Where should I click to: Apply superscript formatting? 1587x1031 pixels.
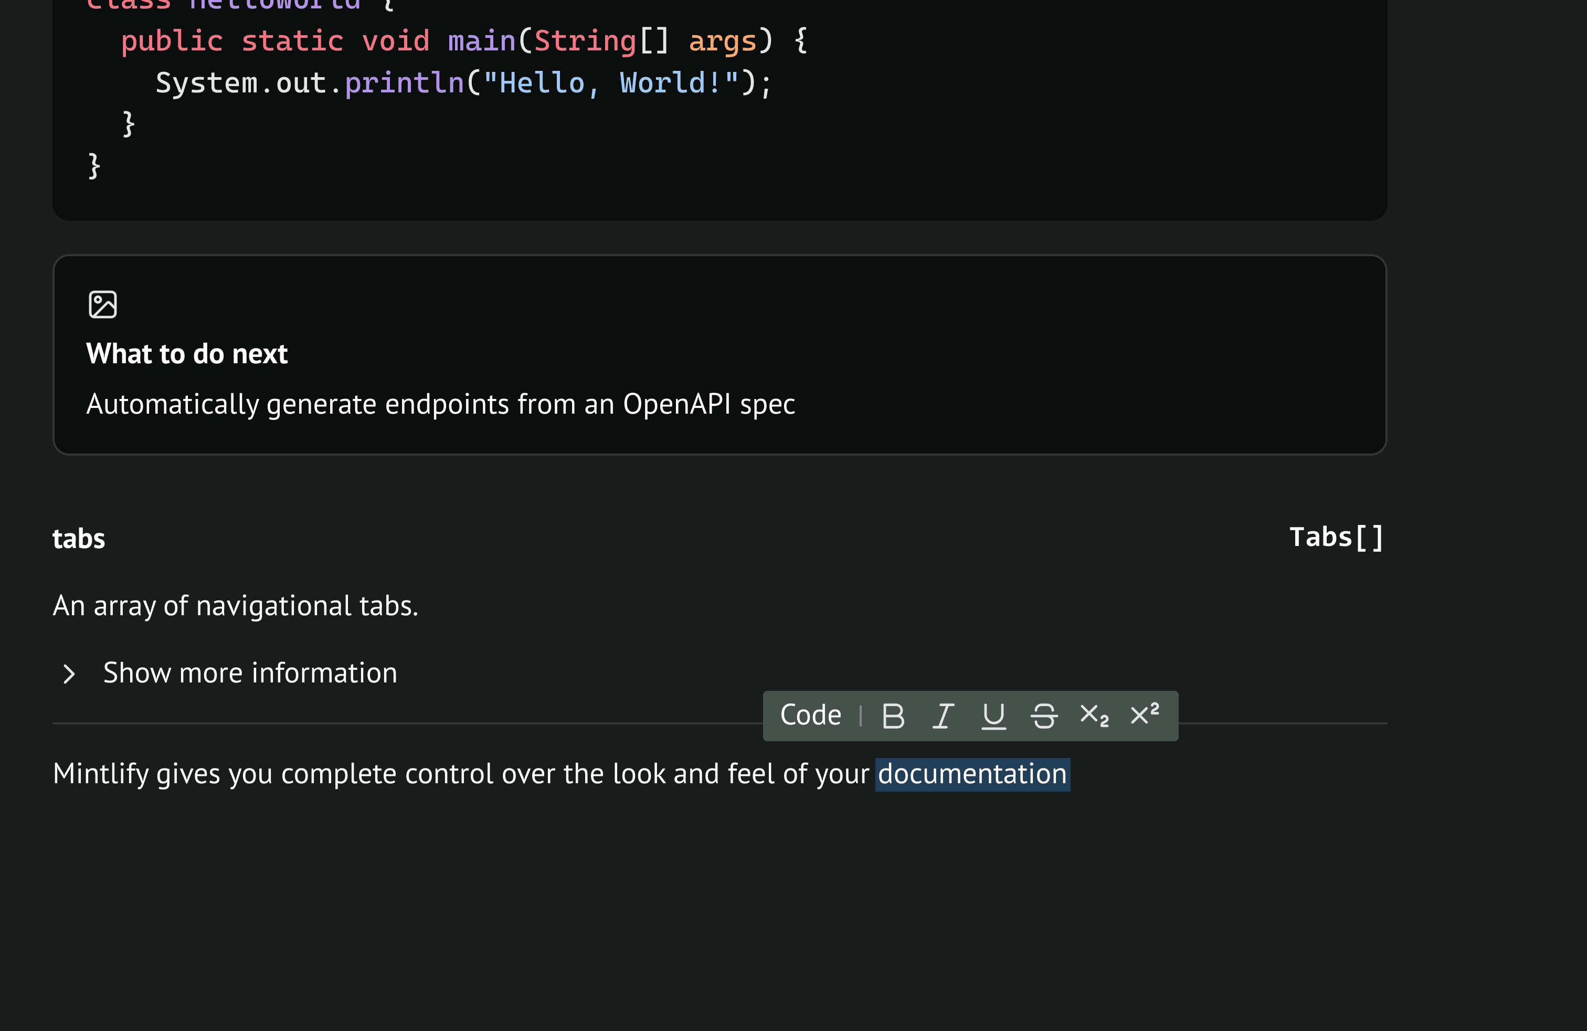(1145, 715)
